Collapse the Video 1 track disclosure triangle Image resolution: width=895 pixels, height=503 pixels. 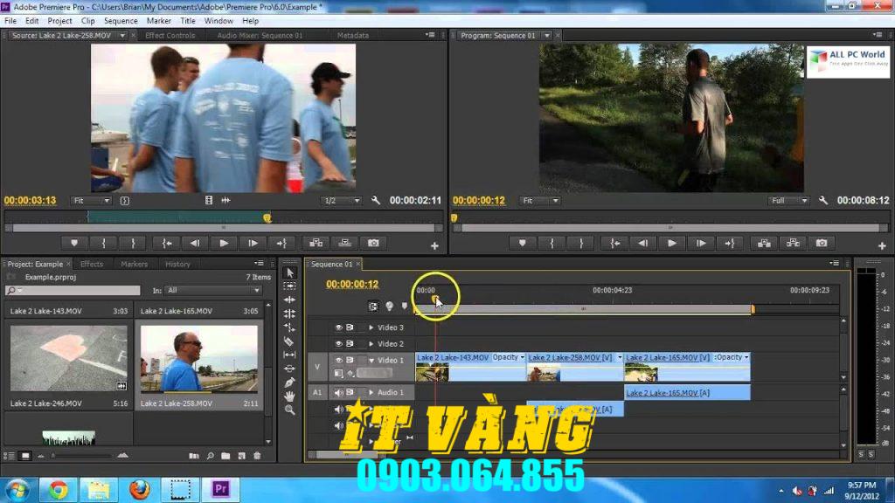click(372, 360)
